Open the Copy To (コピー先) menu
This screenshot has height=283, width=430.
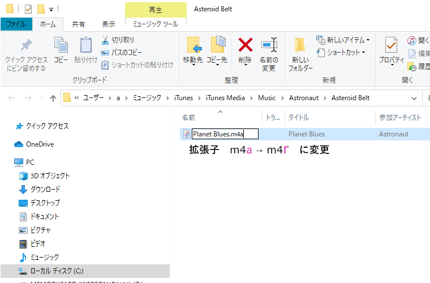coord(217,51)
